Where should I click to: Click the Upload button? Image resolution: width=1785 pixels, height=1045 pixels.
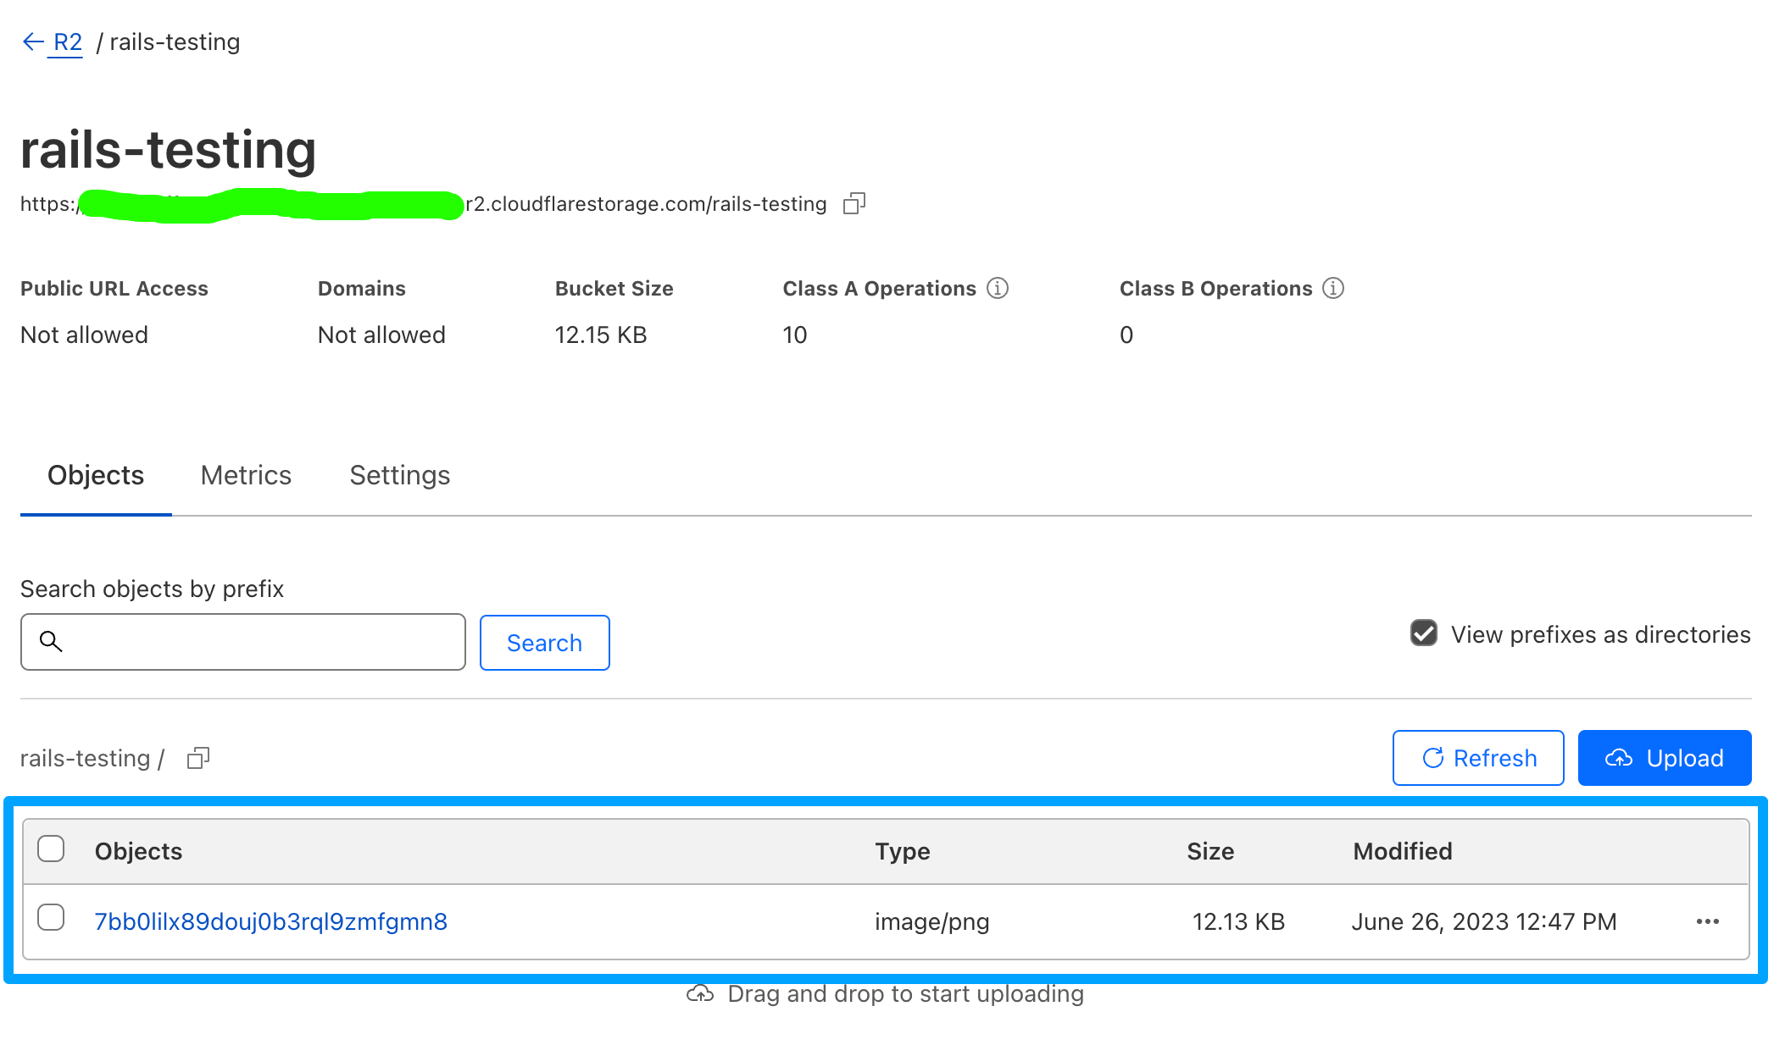pos(1665,758)
